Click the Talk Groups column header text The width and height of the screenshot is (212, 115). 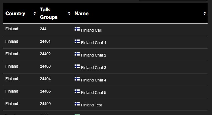click(x=49, y=13)
